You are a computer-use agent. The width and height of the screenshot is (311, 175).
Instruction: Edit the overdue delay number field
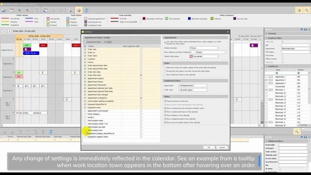point(192,52)
